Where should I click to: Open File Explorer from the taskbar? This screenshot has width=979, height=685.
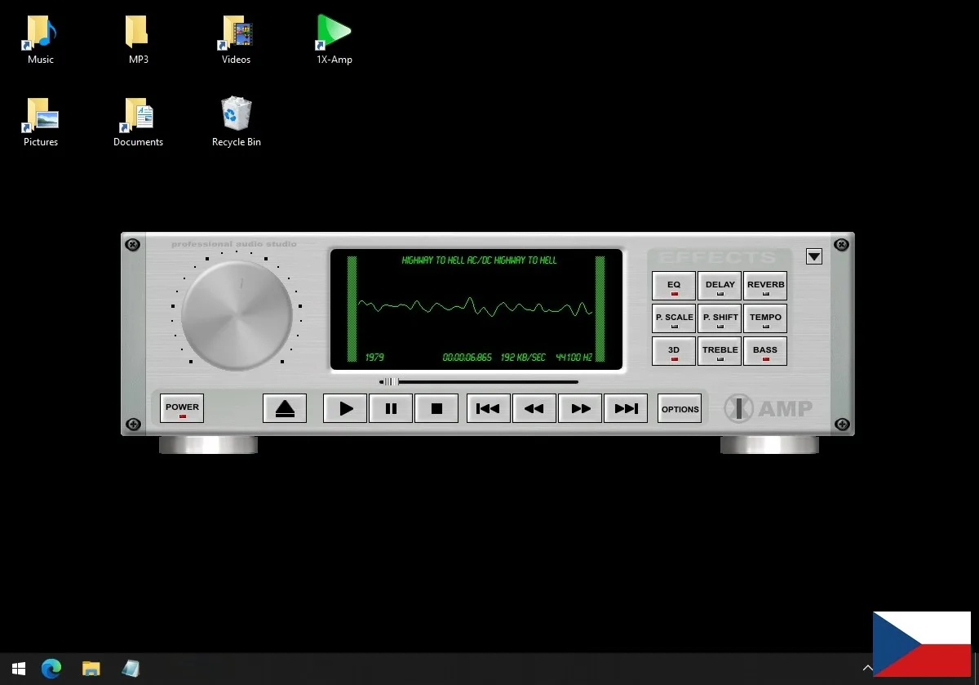tap(91, 669)
